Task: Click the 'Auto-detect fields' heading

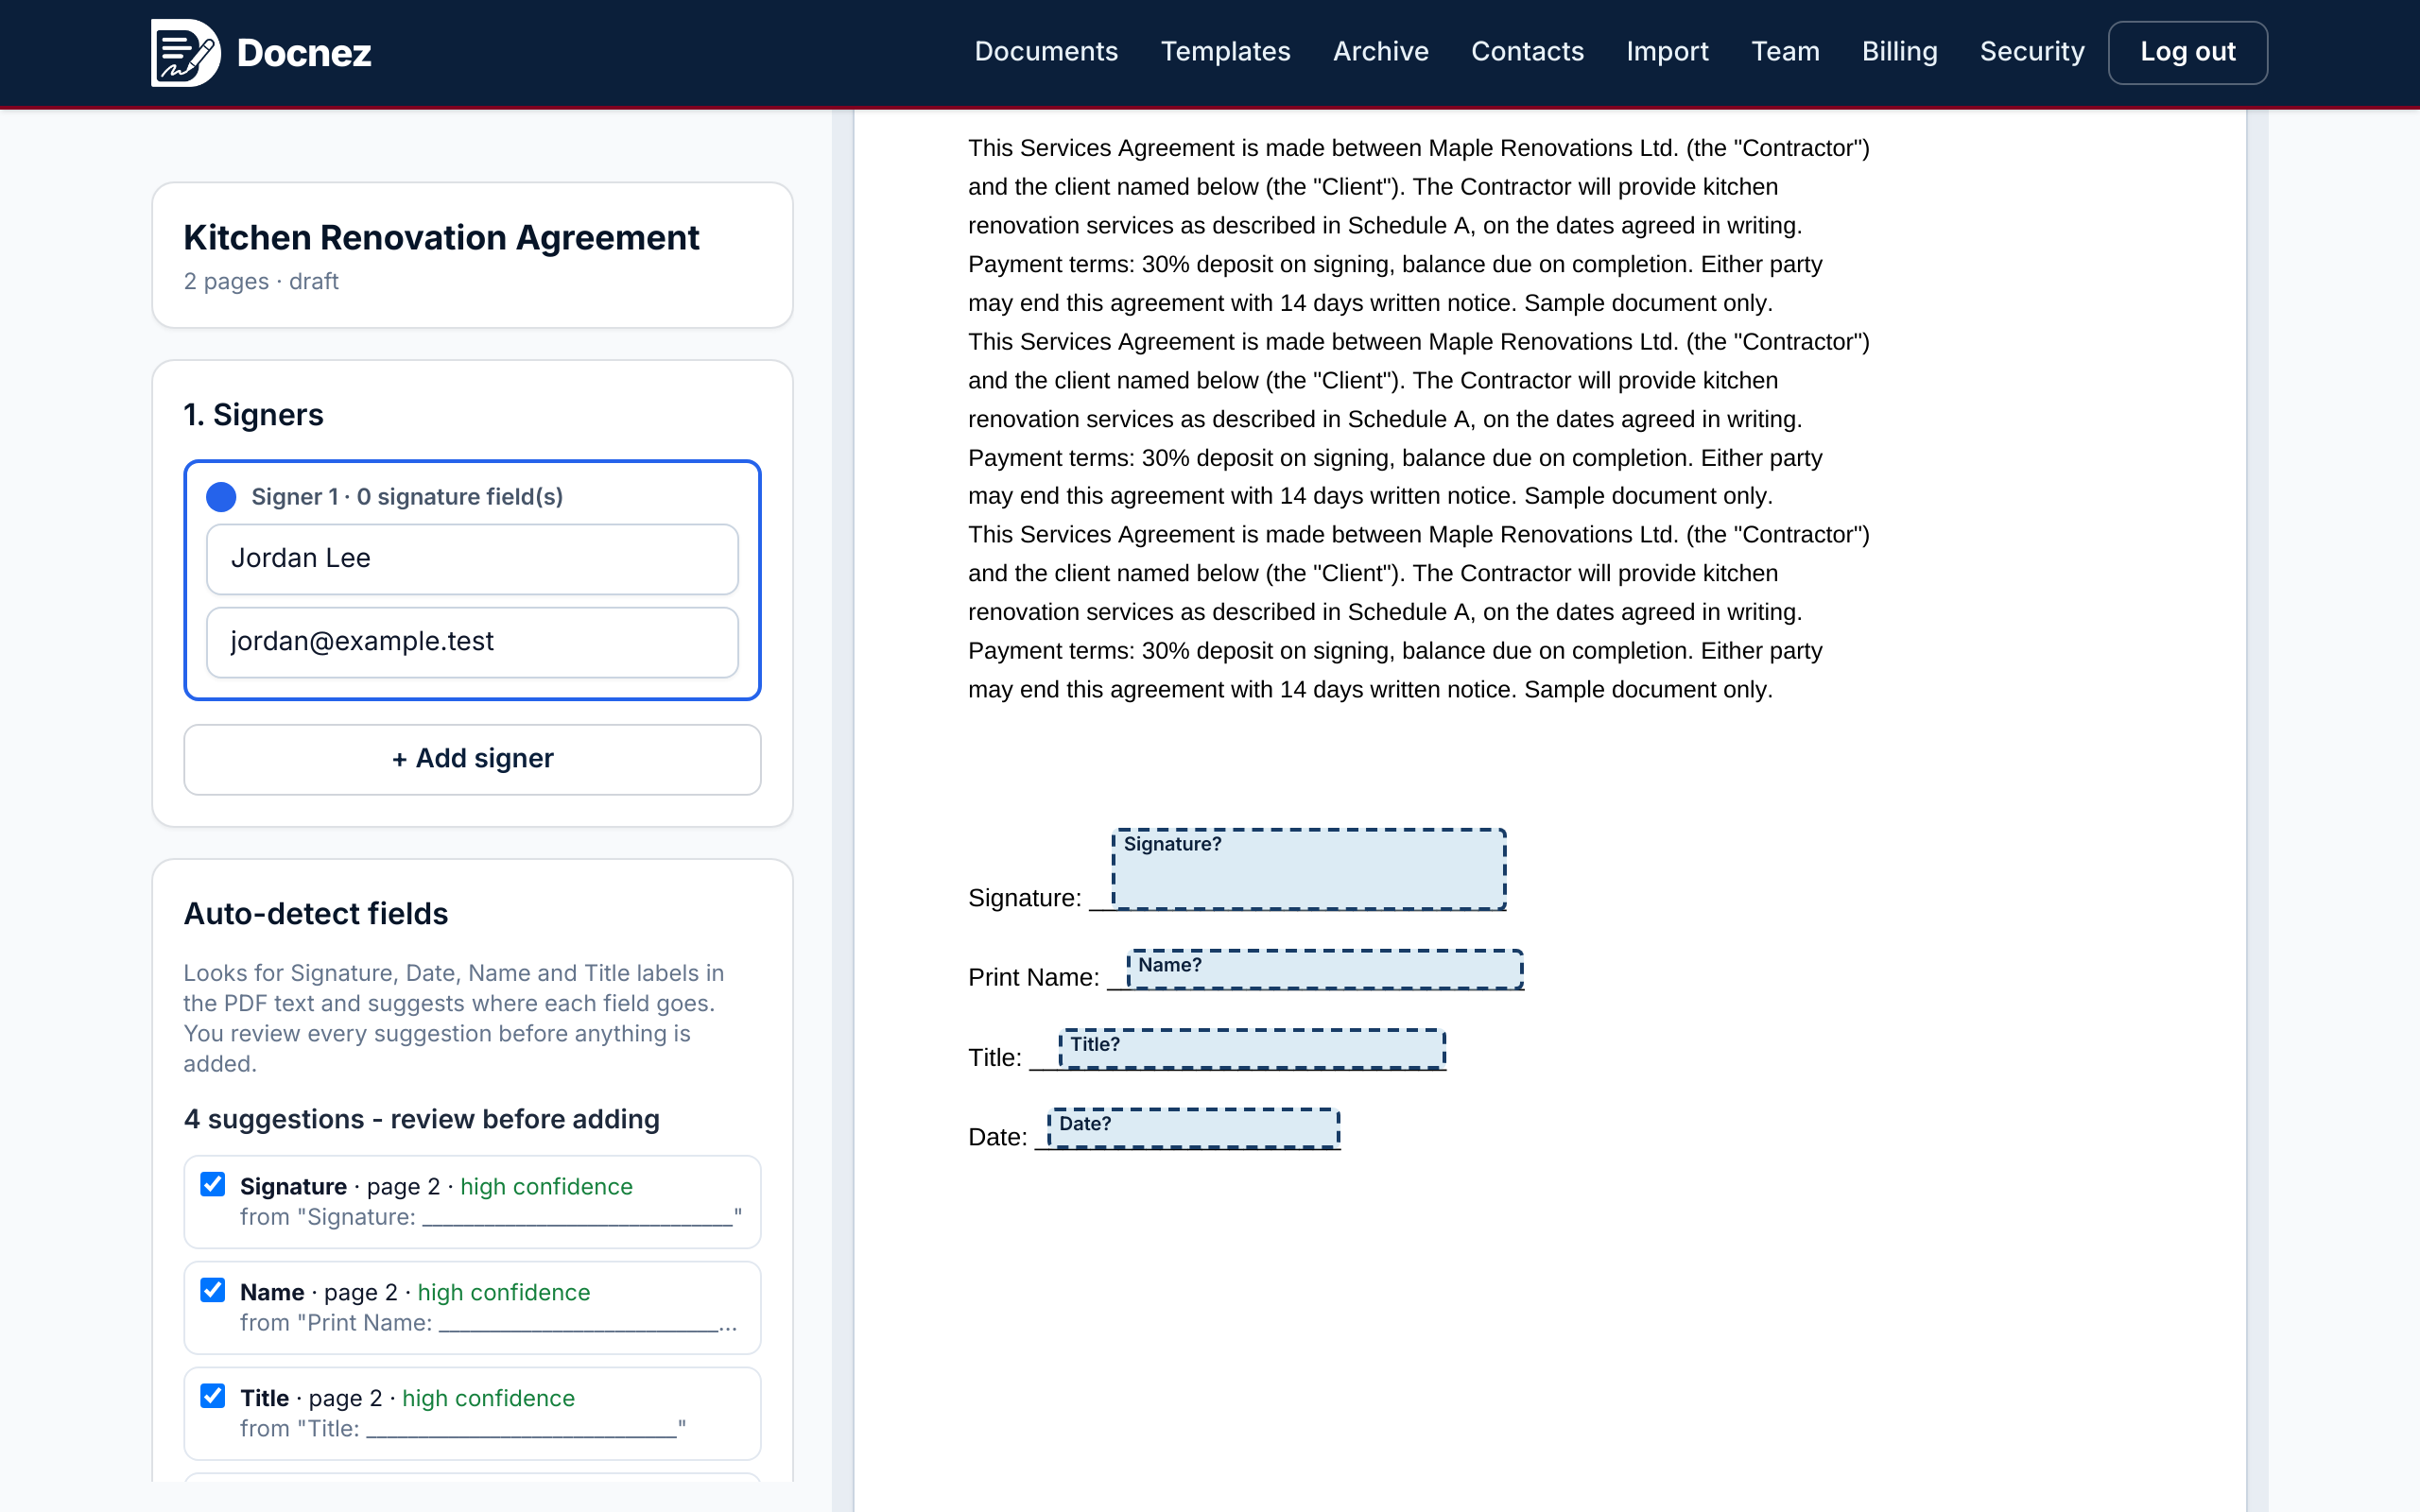Action: click(x=316, y=914)
